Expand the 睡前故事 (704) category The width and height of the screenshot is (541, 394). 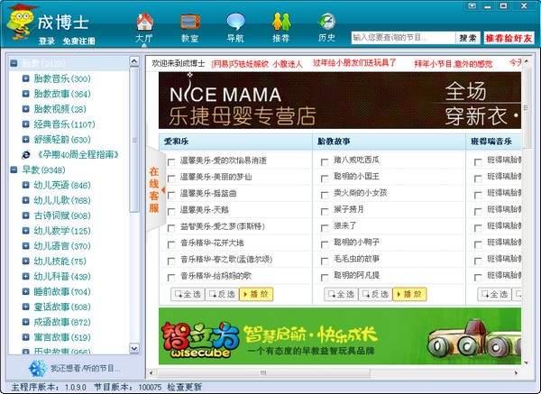tap(26, 291)
